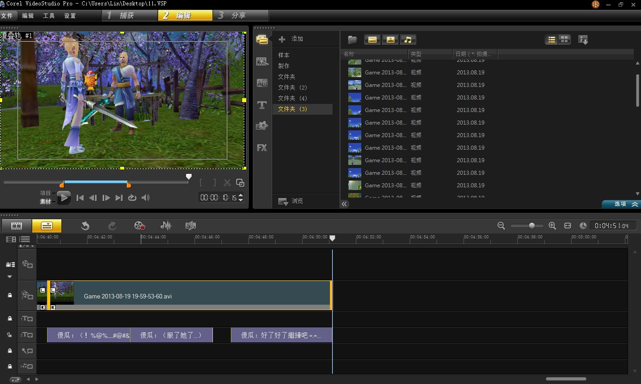Toggle ripple lock on Title track 1
Screen dimensions: 641x384
pyautogui.click(x=9, y=319)
